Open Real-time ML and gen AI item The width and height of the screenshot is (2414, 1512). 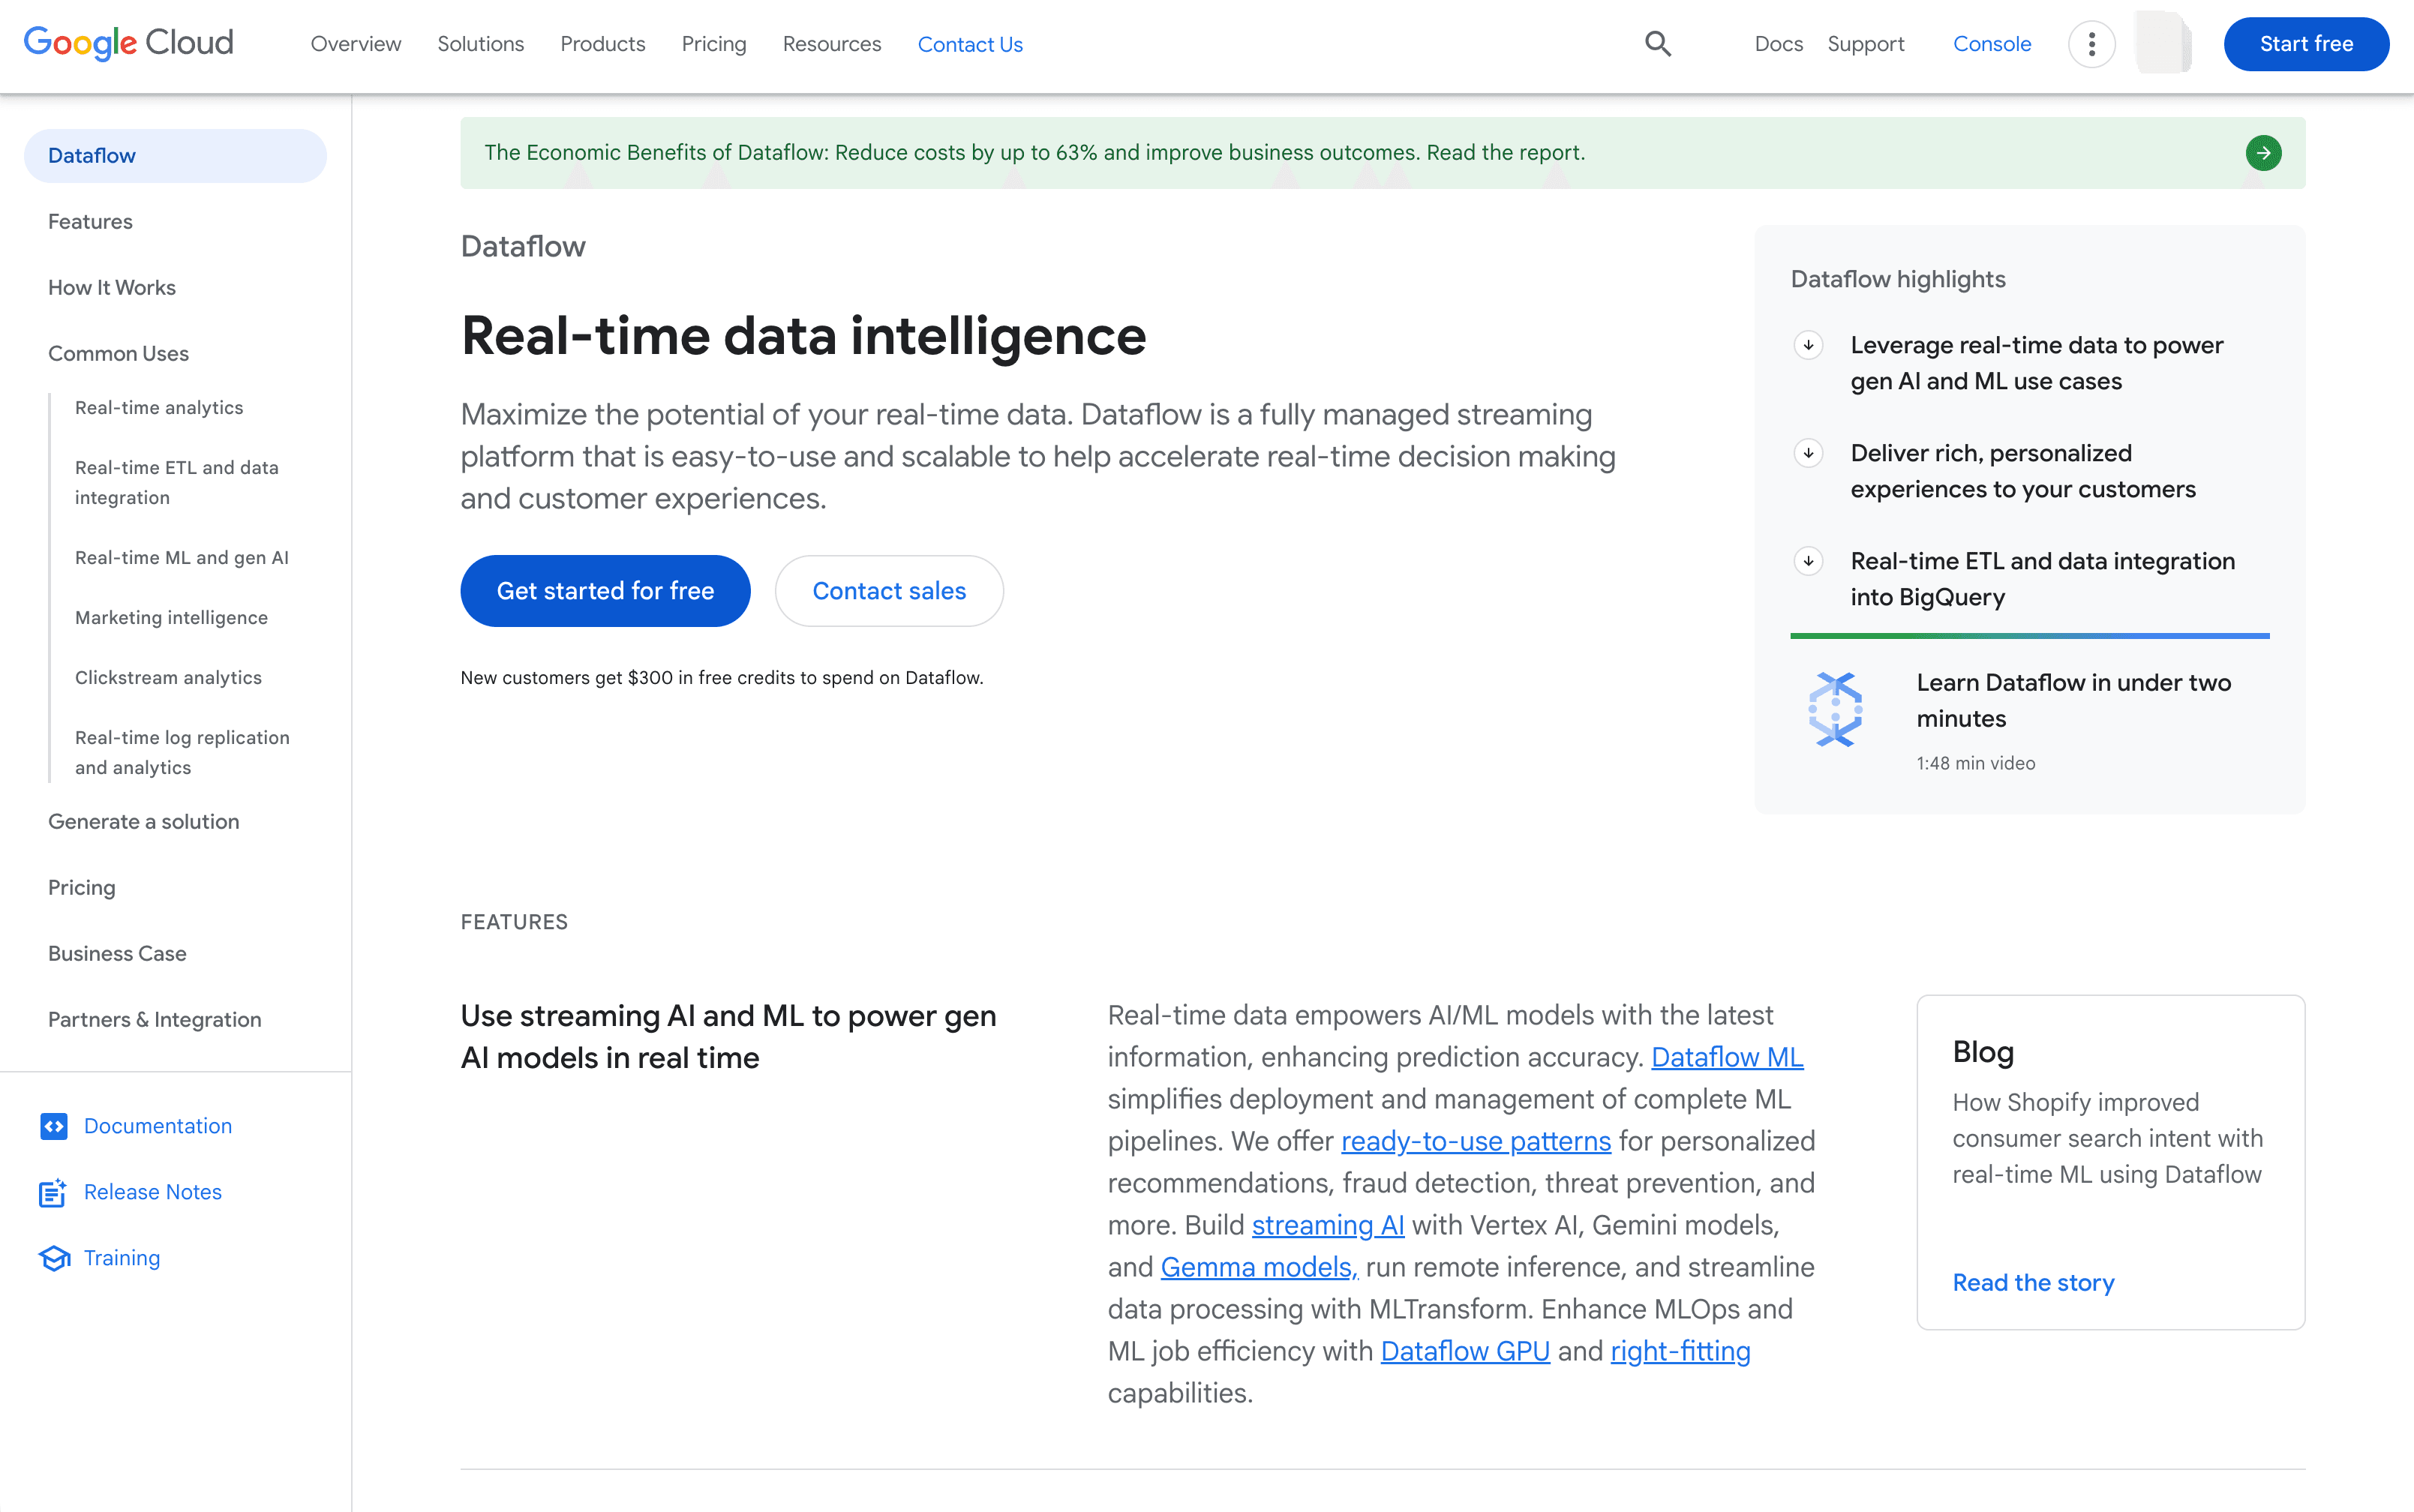point(182,558)
